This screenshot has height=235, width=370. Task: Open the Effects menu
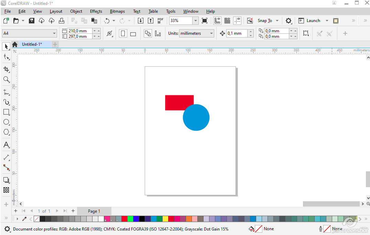click(x=96, y=11)
